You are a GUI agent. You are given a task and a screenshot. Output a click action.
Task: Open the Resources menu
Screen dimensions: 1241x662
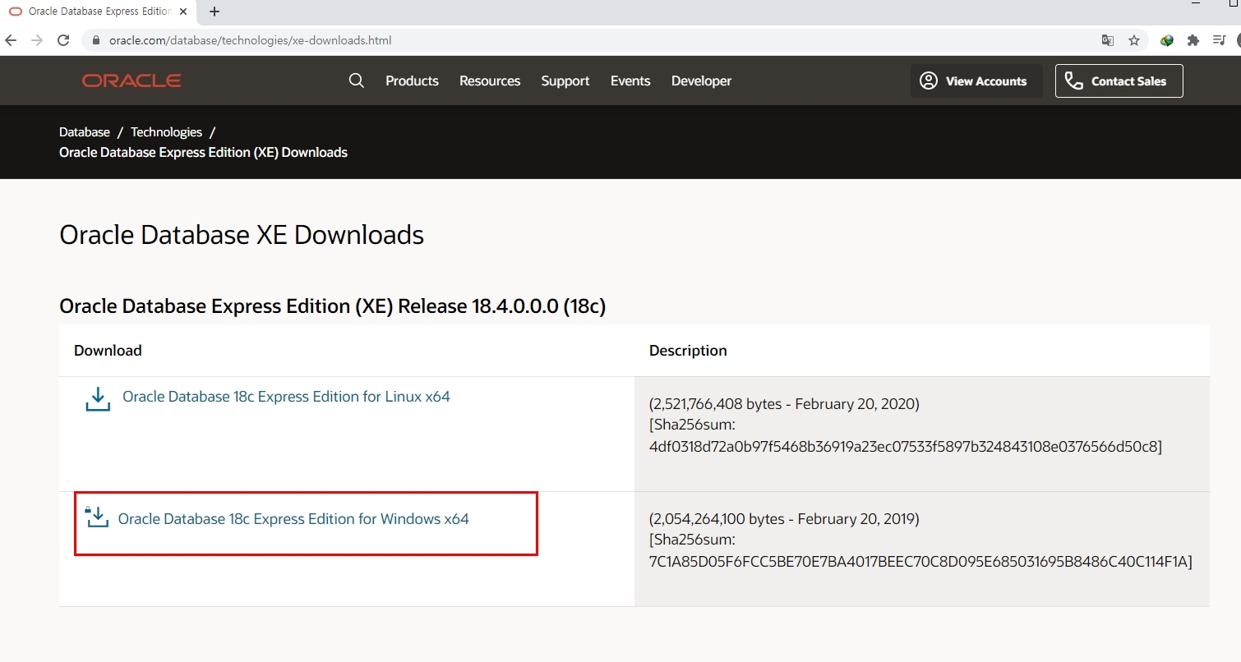[490, 80]
